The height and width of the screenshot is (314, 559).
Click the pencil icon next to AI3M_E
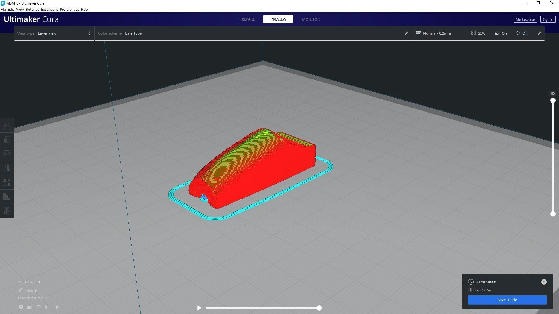(x=20, y=290)
